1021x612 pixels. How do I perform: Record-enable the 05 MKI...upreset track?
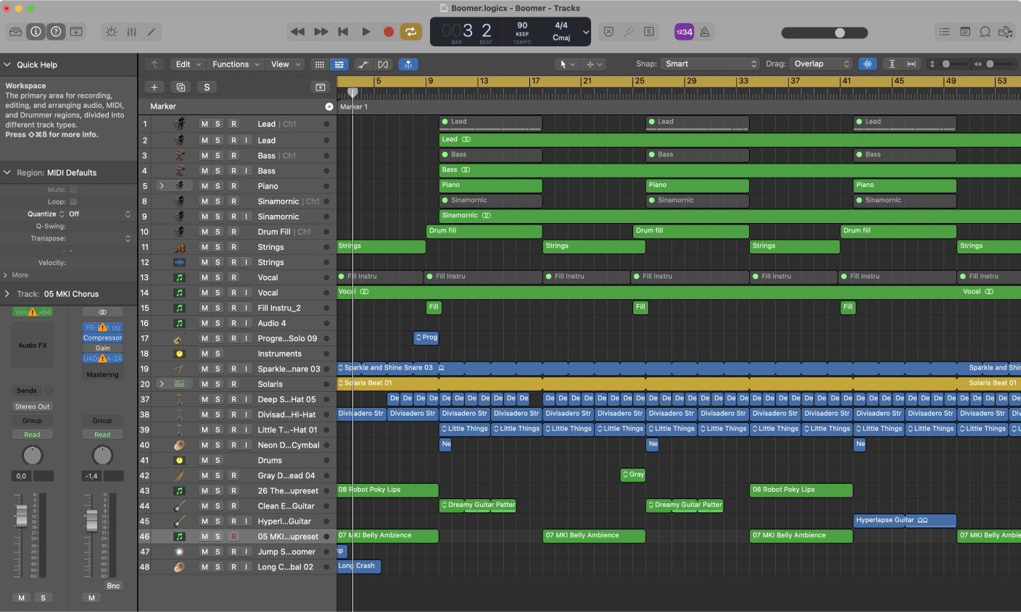233,537
